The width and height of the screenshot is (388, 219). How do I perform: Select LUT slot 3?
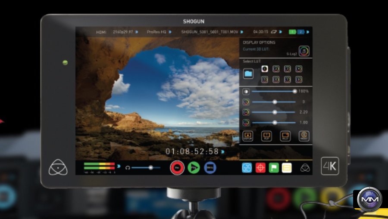point(287,69)
